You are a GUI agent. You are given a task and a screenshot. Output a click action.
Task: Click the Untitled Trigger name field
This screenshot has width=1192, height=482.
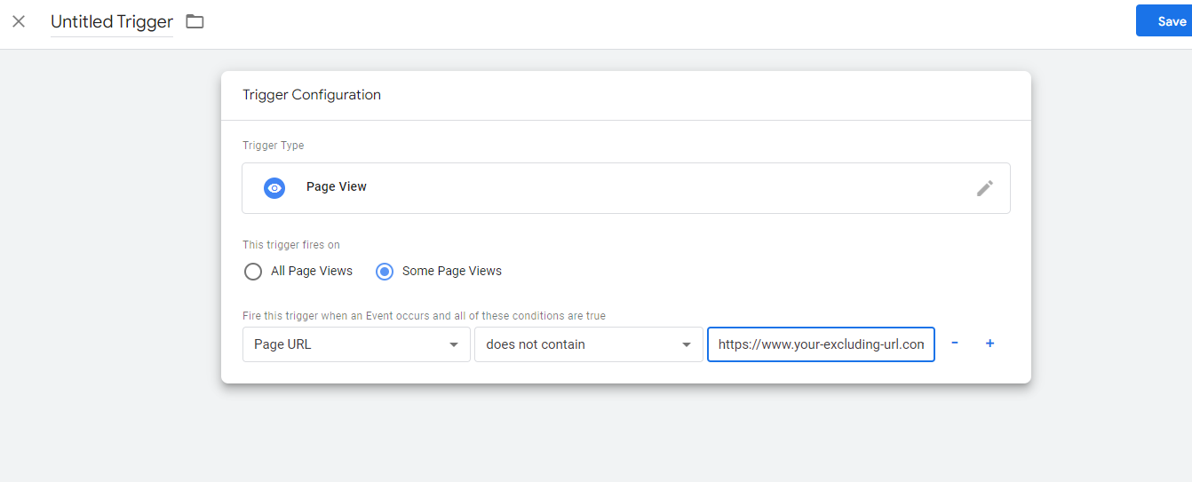pyautogui.click(x=112, y=22)
